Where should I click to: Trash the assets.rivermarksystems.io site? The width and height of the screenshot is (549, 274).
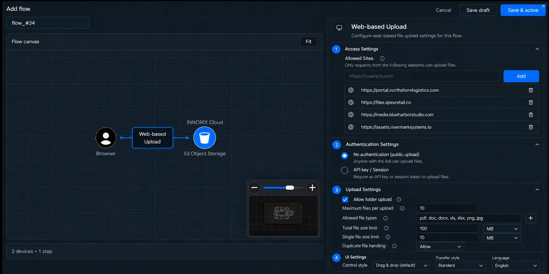(x=531, y=127)
